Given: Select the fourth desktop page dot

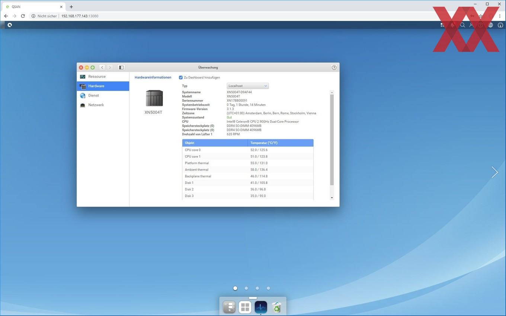Looking at the screenshot, I should (x=268, y=288).
